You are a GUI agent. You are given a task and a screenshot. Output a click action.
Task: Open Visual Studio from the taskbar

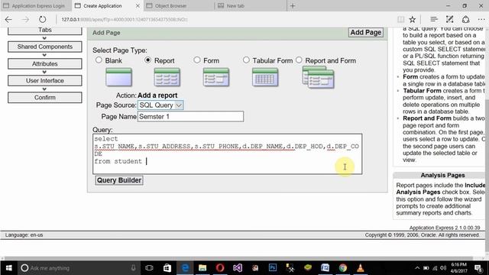coord(238,268)
